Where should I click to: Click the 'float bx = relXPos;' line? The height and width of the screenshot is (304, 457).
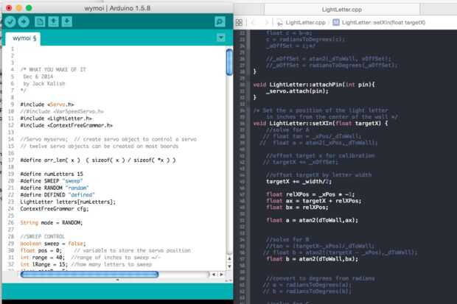point(297,207)
